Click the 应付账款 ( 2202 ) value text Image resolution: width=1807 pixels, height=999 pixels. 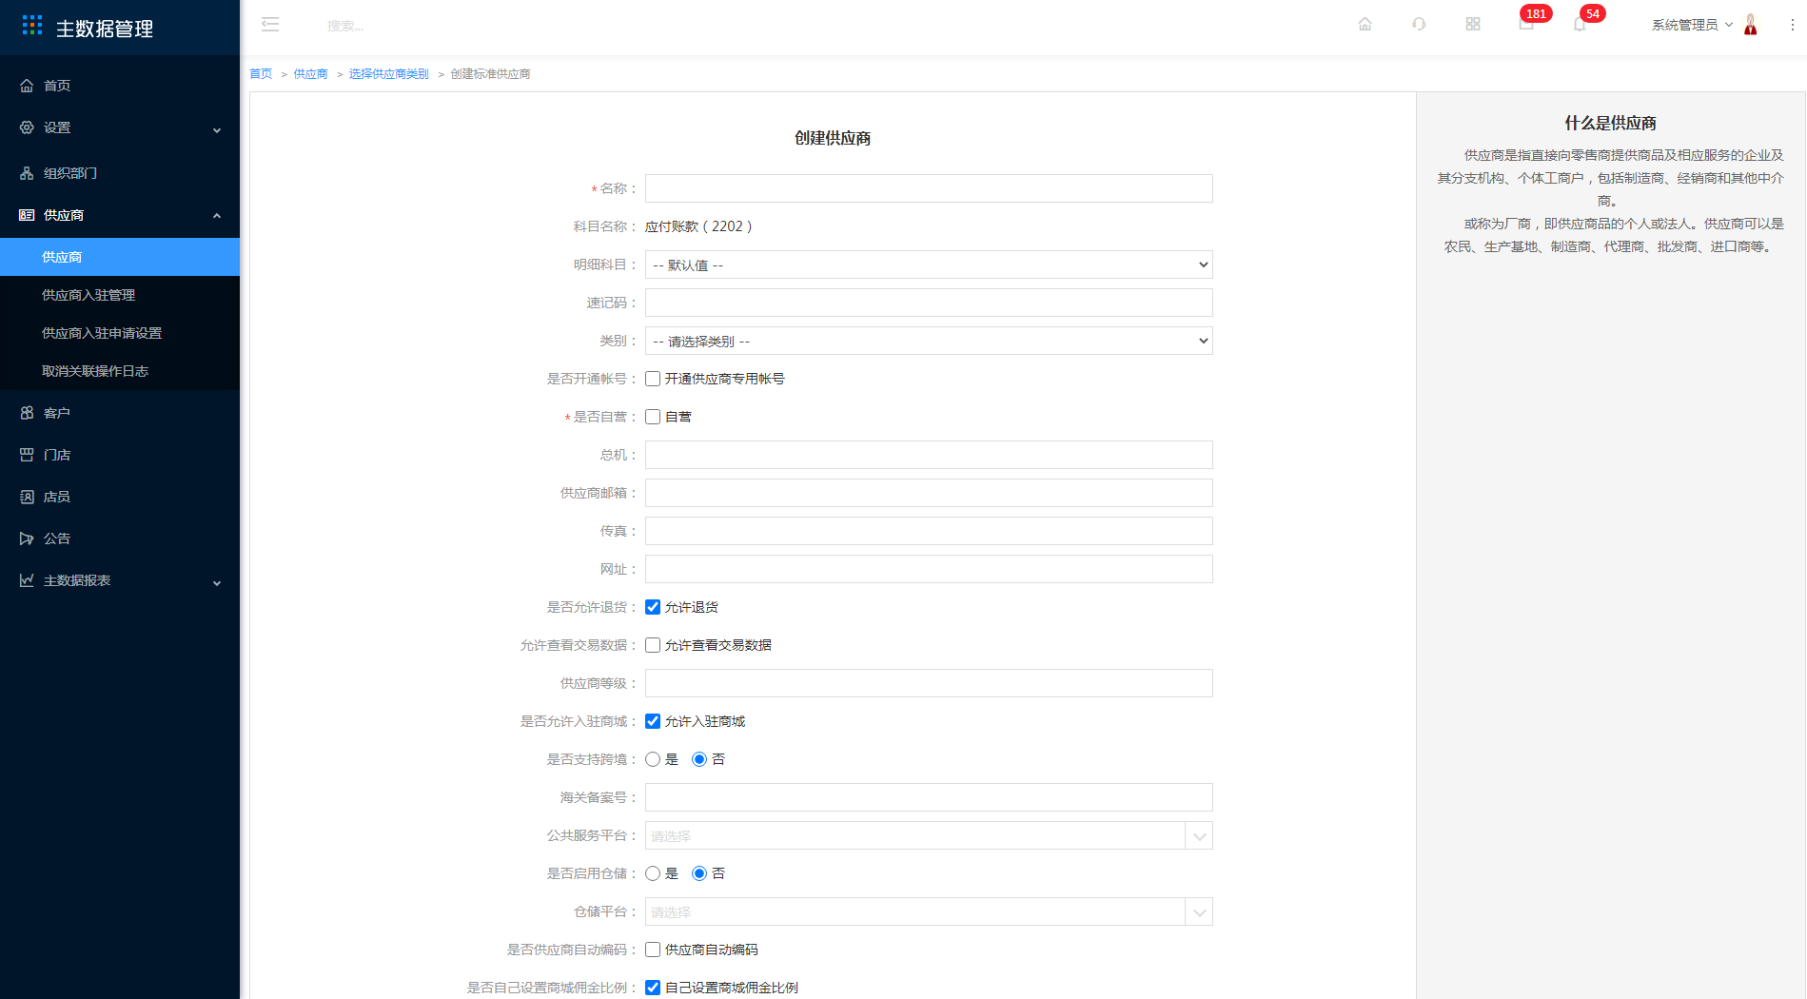pyautogui.click(x=698, y=226)
